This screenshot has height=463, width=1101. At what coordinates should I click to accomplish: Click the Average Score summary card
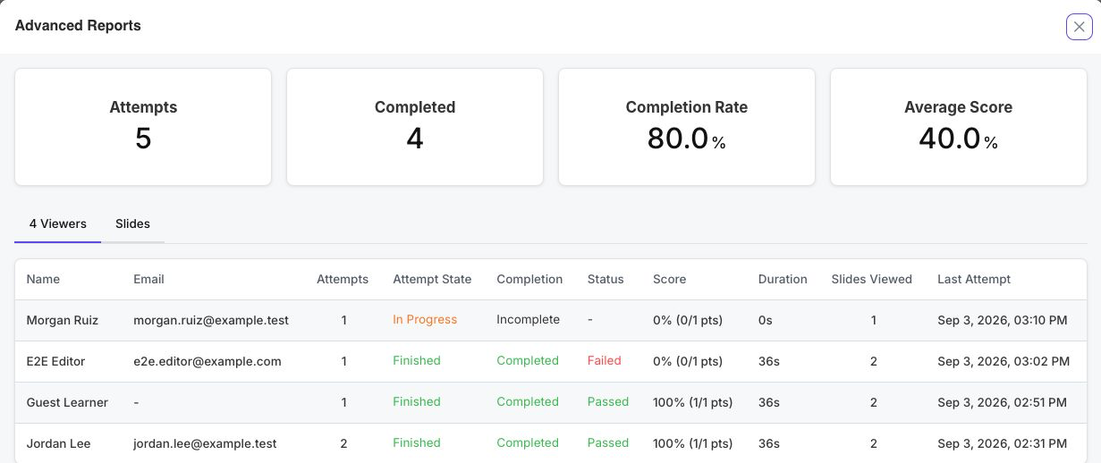[959, 127]
